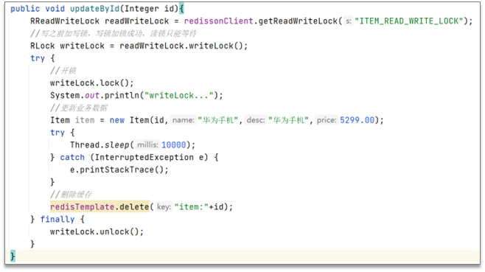Click the RReadWriteLock type declaration
The width and height of the screenshot is (485, 272).
point(65,21)
